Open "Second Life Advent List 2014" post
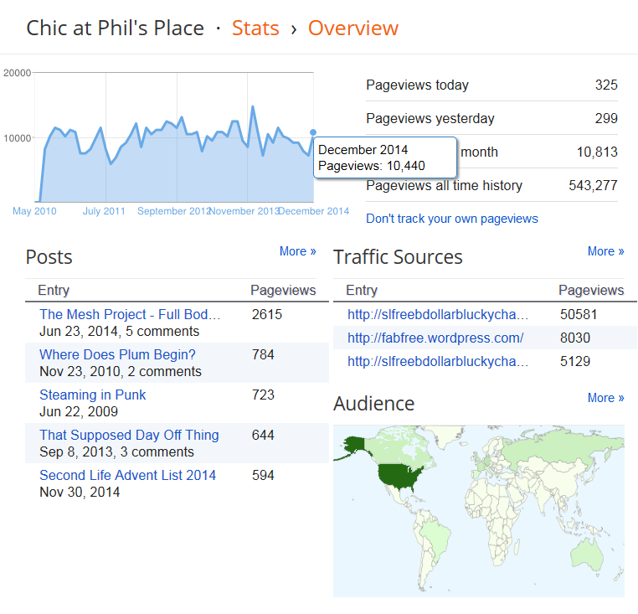This screenshot has height=614, width=638. [x=128, y=476]
